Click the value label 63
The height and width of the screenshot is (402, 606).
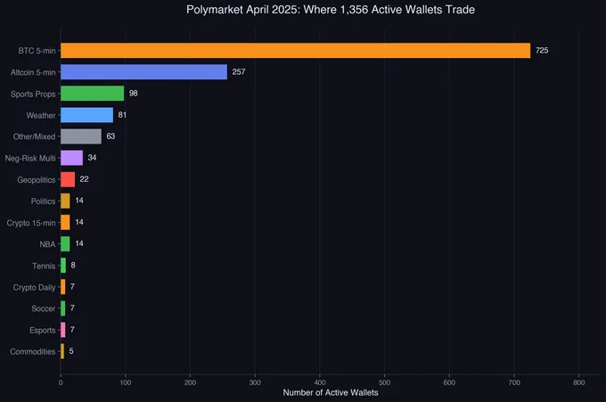point(111,136)
